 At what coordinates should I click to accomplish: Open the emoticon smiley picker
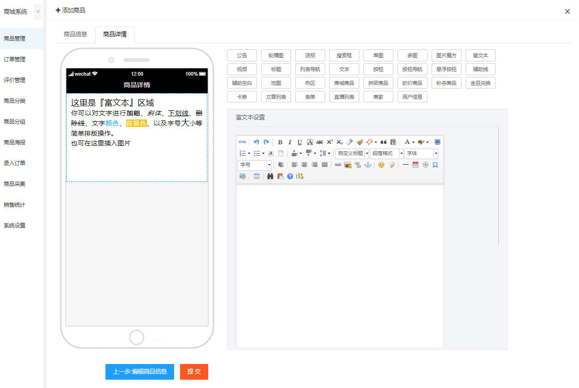click(x=381, y=165)
